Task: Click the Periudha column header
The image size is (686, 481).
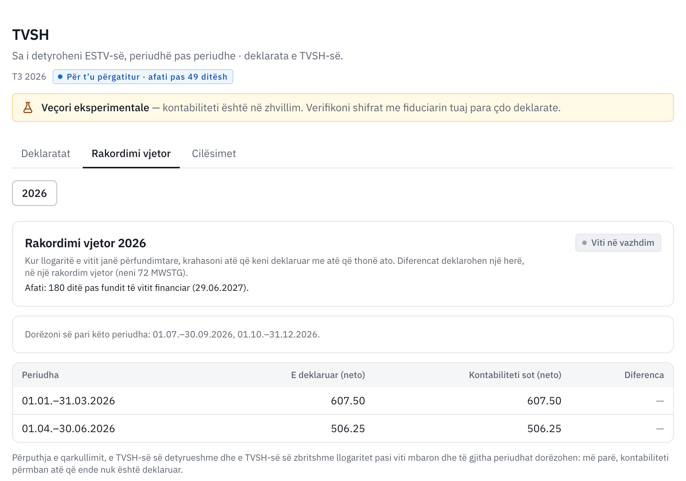Action: click(40, 375)
